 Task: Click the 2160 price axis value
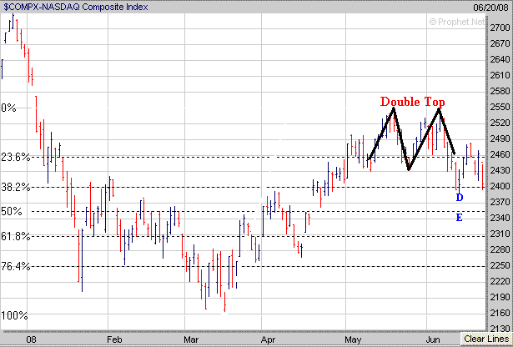click(x=500, y=313)
